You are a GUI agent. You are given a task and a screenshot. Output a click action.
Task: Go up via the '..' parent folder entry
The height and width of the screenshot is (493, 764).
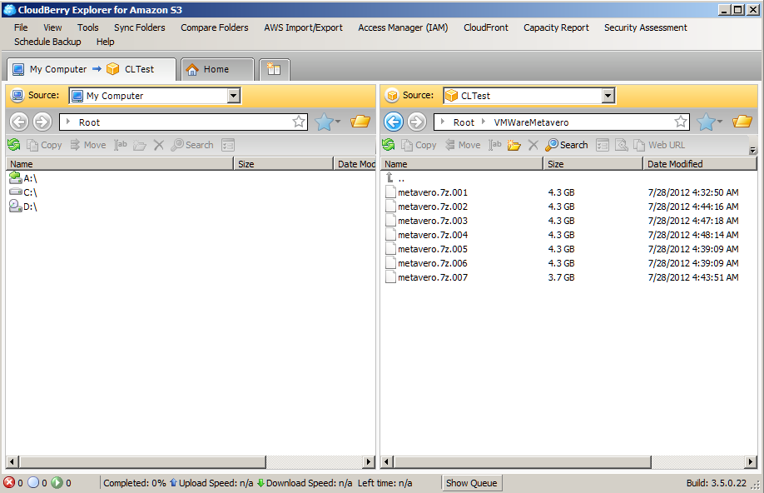coord(395,178)
